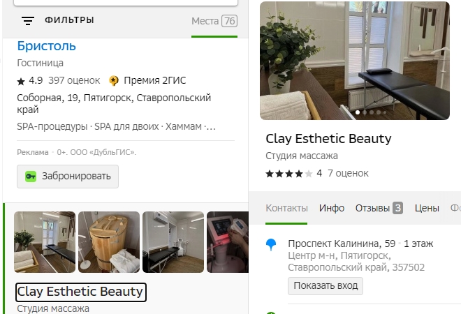Open the Бристоль hotel link
The image size is (461, 314).
coord(46,47)
